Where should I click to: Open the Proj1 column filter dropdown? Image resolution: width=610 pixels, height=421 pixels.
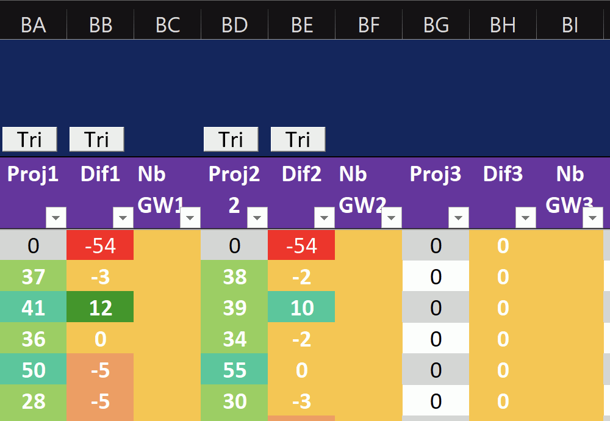[56, 217]
